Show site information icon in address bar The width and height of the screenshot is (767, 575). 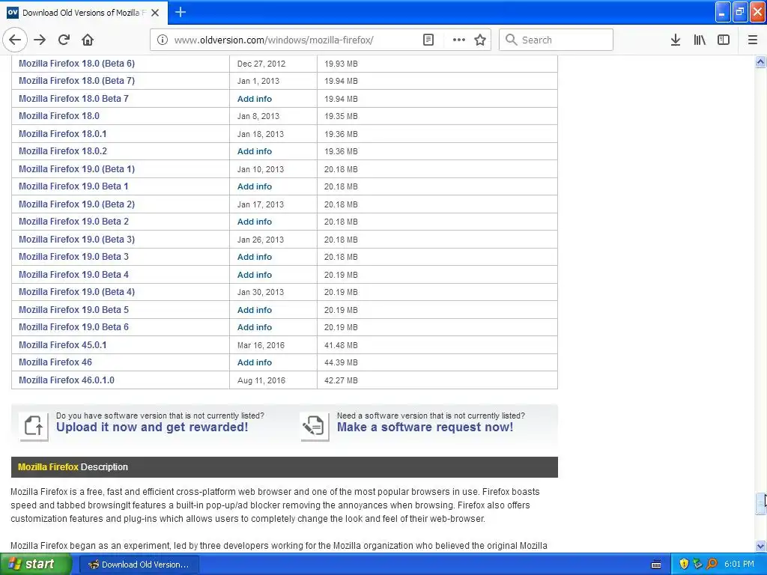[x=163, y=40]
